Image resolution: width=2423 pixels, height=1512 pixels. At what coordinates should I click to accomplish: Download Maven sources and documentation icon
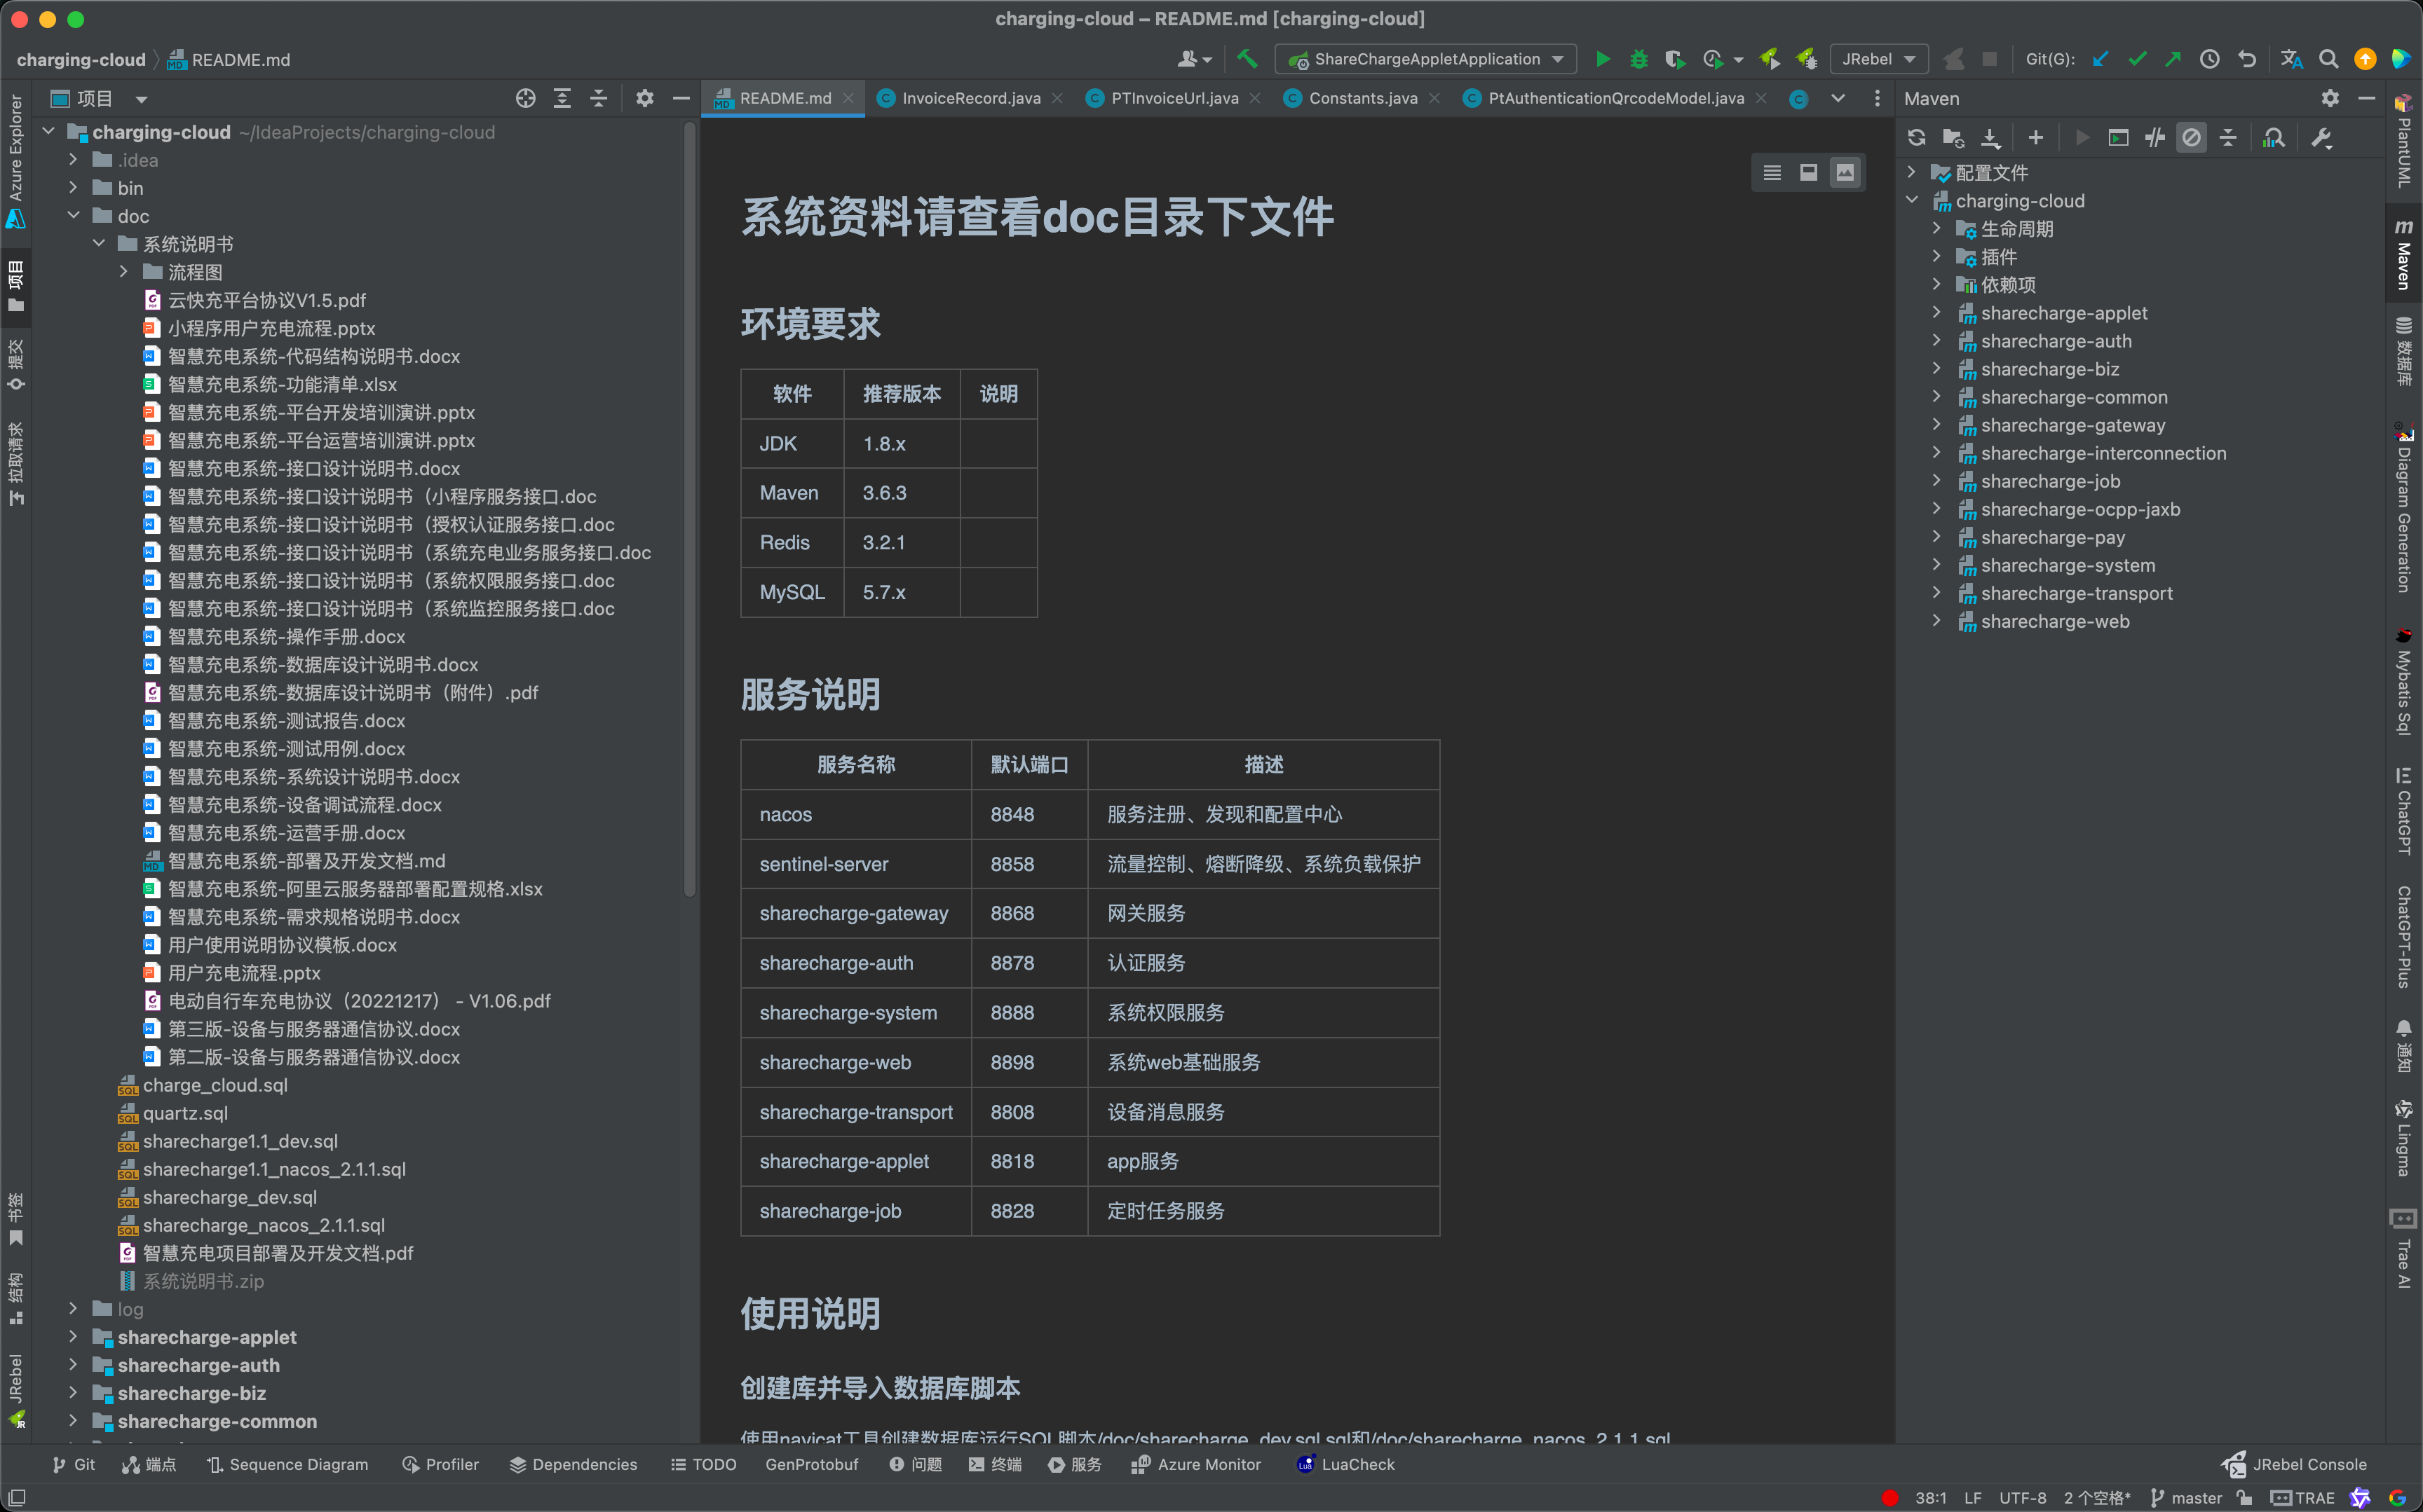coord(1991,138)
